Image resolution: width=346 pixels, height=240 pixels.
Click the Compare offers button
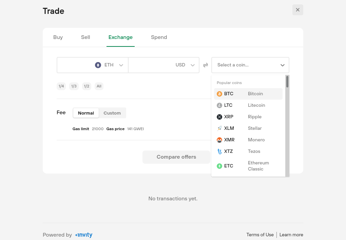[176, 157]
